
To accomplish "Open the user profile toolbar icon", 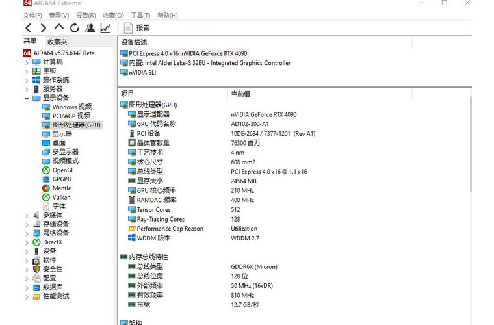I will (x=90, y=28).
